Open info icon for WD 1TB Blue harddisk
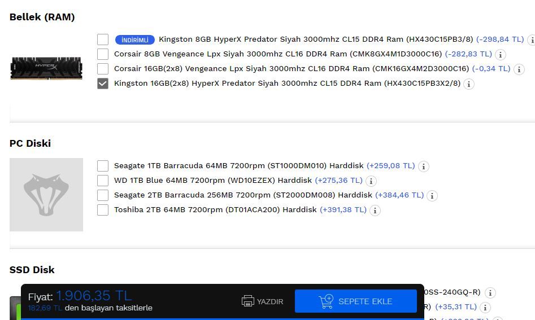 click(371, 181)
